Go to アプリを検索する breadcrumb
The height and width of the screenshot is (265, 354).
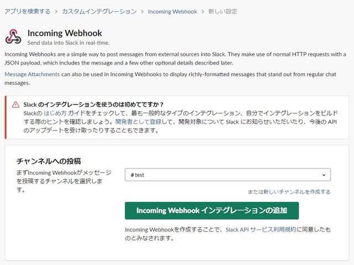[27, 12]
